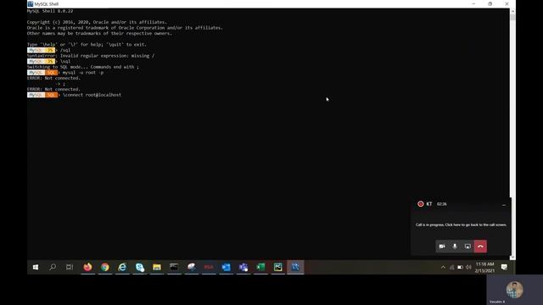The height and width of the screenshot is (305, 543).
Task: Open the paint palette taskbar app
Action: (192, 267)
